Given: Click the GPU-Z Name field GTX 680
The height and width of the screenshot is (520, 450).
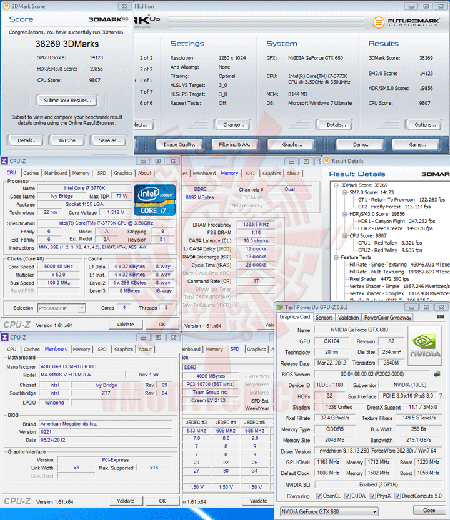Looking at the screenshot, I should 359,330.
